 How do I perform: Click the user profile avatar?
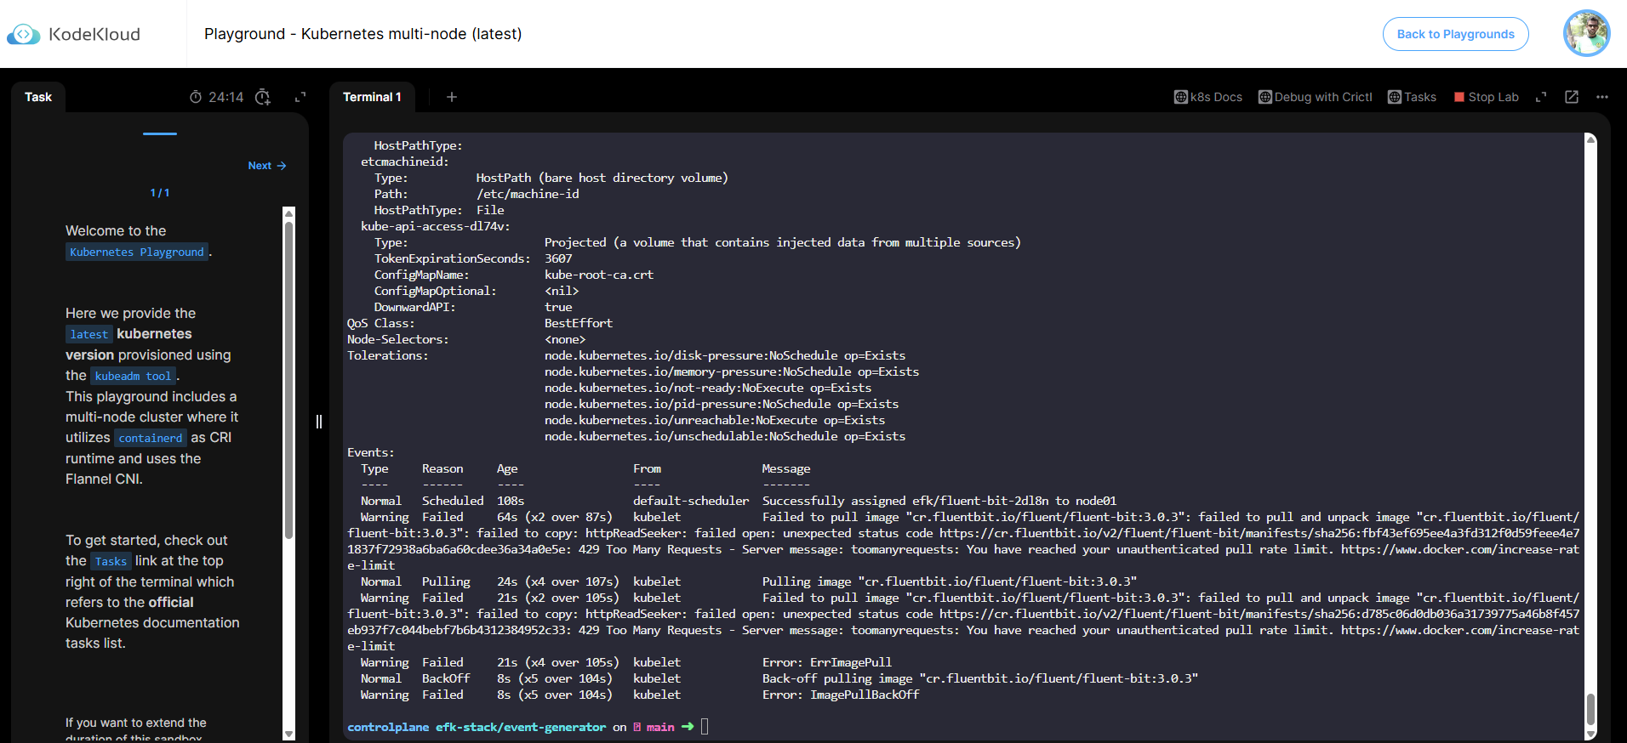[x=1586, y=34]
